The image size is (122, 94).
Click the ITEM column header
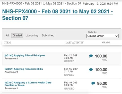click(x=7, y=42)
